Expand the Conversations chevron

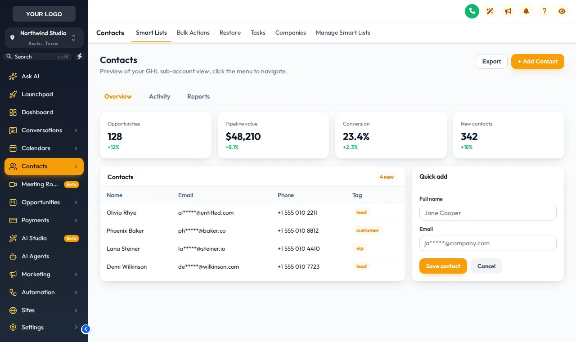pos(76,130)
